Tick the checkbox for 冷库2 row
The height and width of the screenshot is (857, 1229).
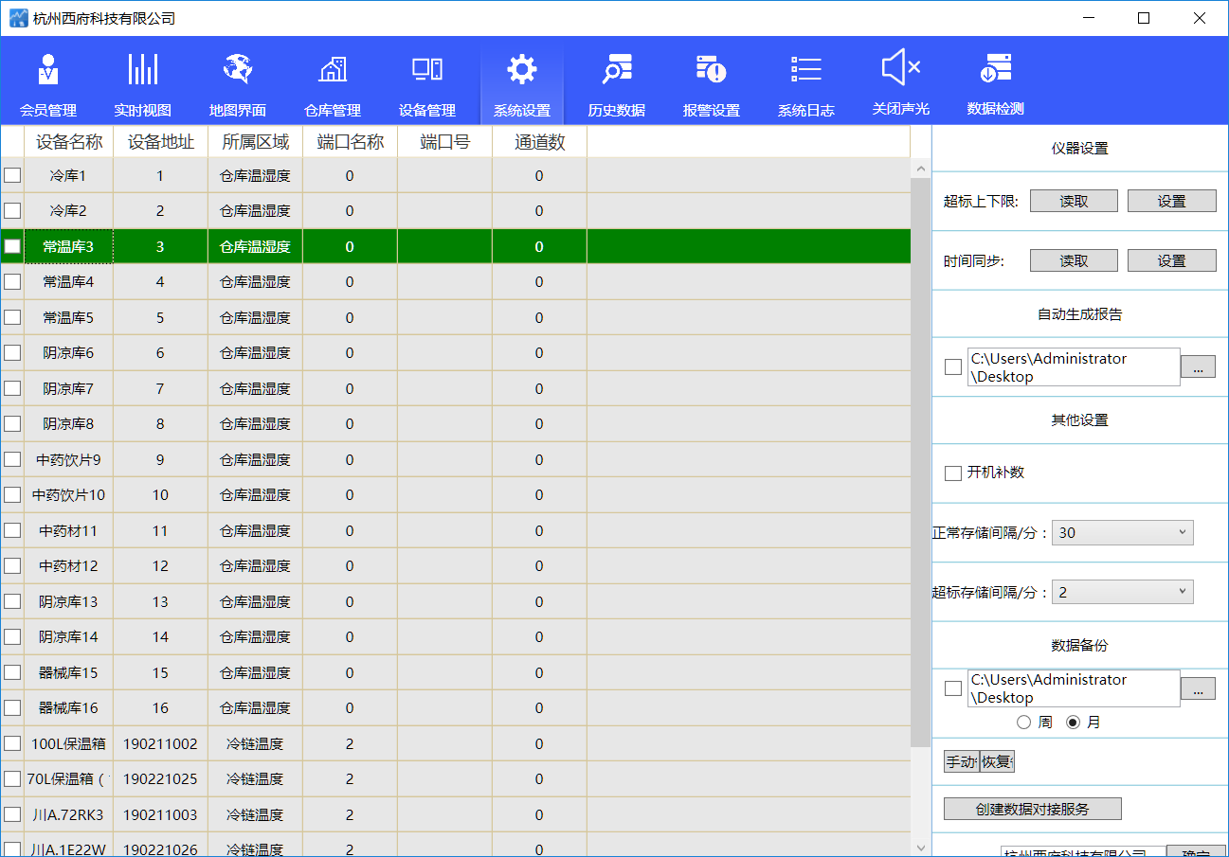12,210
